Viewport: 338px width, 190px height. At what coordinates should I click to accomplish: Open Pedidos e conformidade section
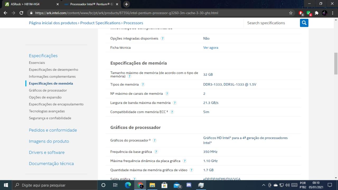pos(53,130)
